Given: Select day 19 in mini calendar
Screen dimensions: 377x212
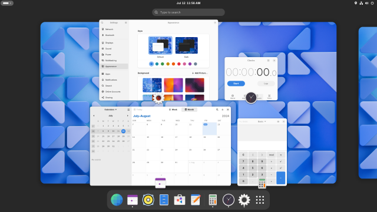Looking at the screenshot, I should [123, 136].
